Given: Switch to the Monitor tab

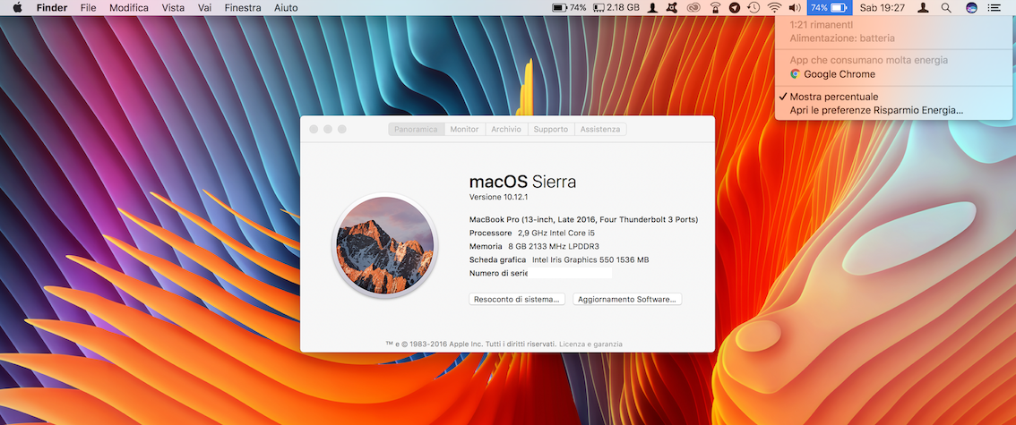Looking at the screenshot, I should coord(465,130).
